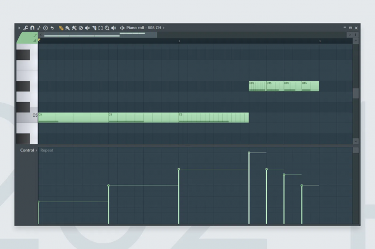Select the Zoom magnifier tool
This screenshot has width=375, height=249.
pos(107,28)
